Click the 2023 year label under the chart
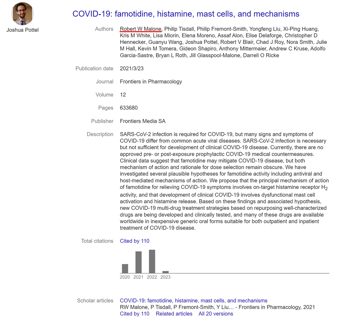Viewport: 343px width, 328px height. (x=165, y=277)
